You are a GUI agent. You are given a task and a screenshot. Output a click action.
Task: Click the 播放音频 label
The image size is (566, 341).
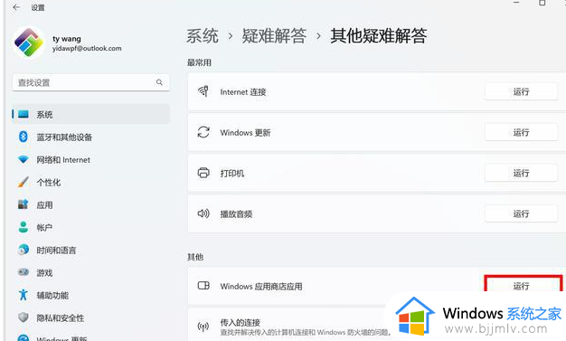pos(236,214)
